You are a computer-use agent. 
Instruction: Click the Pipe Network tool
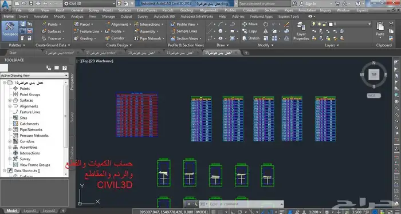point(149,38)
